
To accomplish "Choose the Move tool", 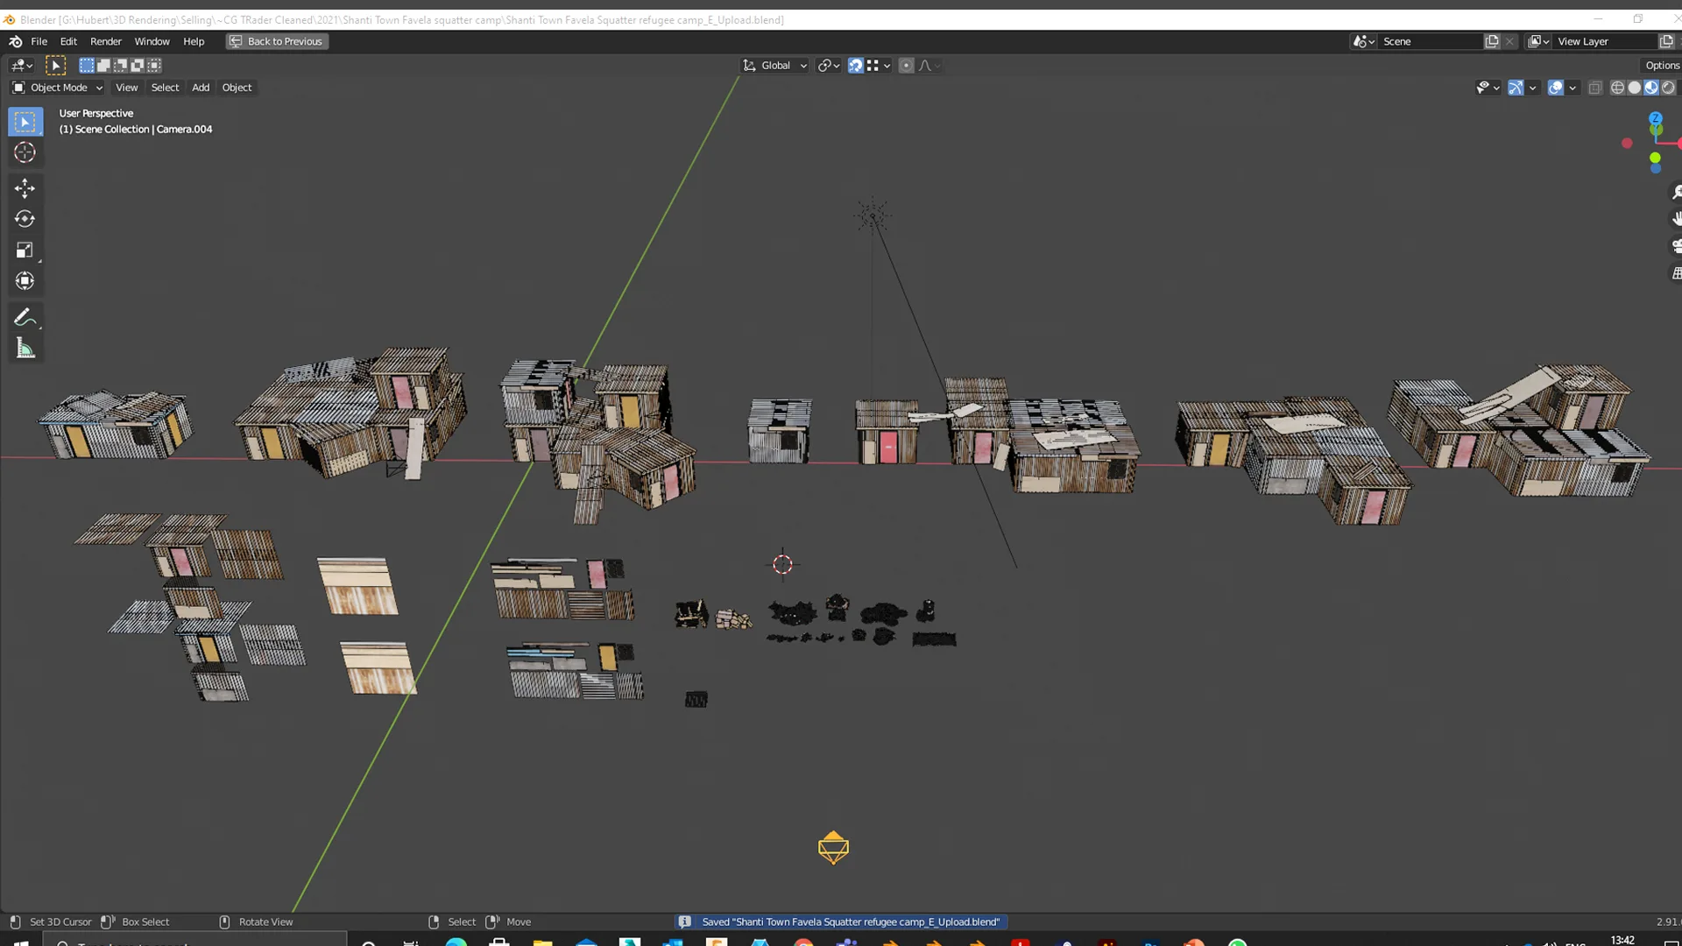I will click(25, 188).
